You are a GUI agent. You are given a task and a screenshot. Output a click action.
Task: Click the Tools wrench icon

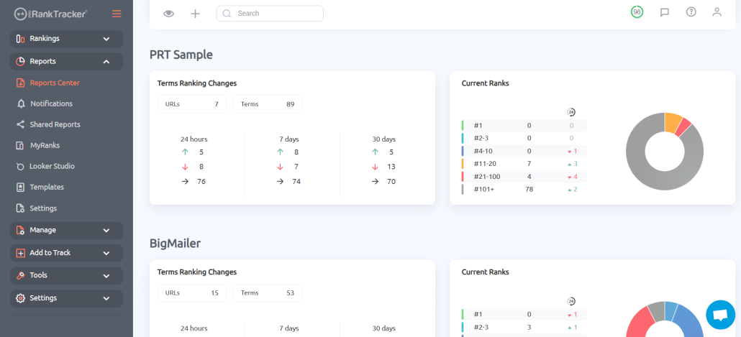coord(20,275)
